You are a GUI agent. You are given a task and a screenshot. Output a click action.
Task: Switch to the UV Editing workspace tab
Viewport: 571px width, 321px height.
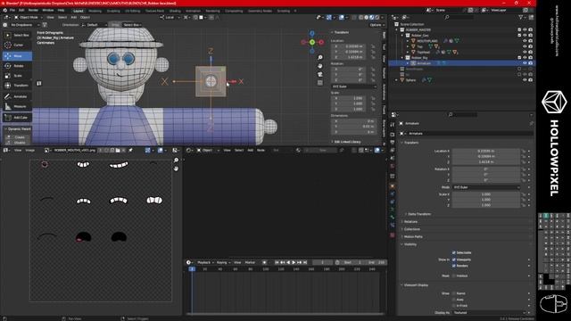pos(133,11)
